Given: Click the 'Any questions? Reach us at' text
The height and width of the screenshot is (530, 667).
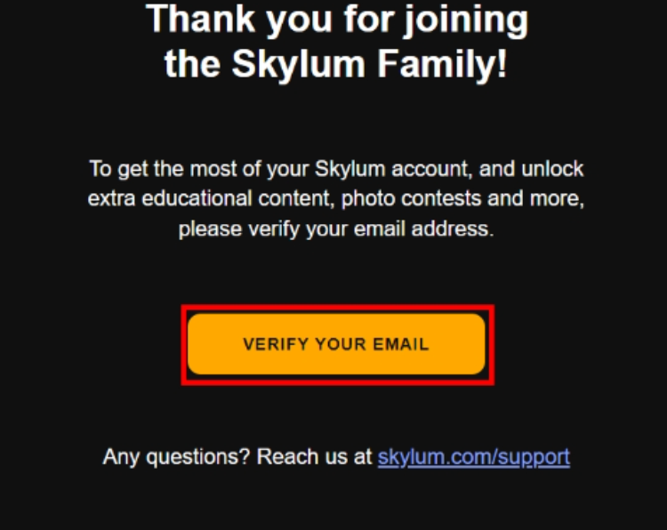Looking at the screenshot, I should pos(237,458).
